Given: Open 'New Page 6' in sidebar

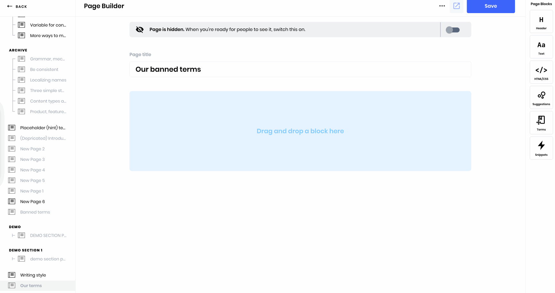Looking at the screenshot, I should tap(32, 202).
